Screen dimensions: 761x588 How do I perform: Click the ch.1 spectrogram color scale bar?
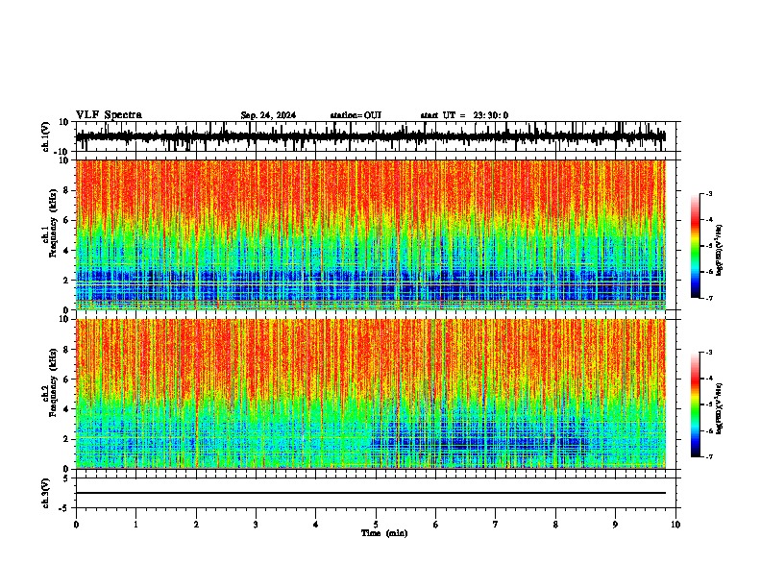click(695, 246)
